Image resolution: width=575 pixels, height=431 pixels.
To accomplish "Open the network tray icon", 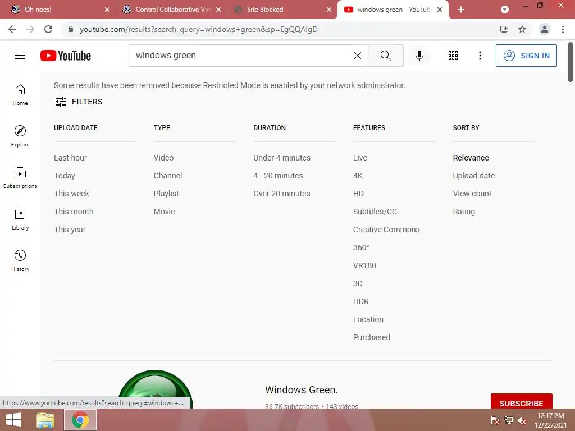I will (x=509, y=420).
